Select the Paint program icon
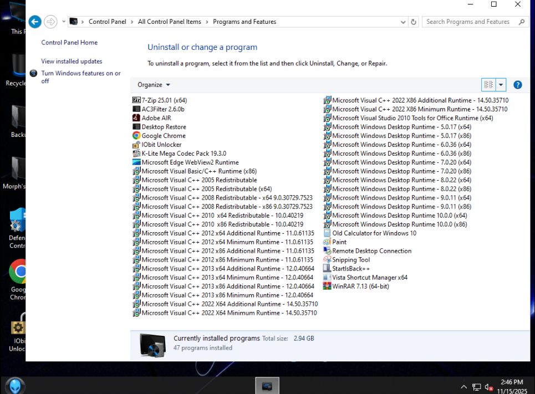 [327, 242]
